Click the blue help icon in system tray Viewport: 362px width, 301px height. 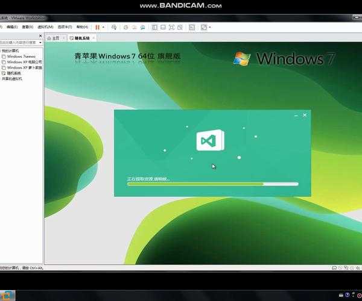[348, 295]
